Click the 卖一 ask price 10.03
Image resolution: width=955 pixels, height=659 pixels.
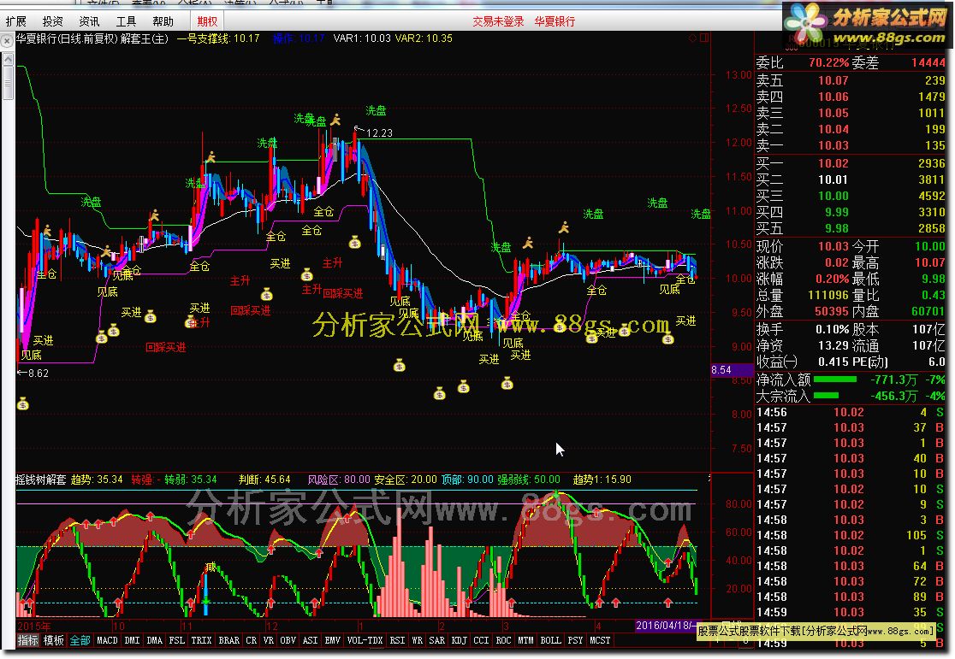(833, 145)
